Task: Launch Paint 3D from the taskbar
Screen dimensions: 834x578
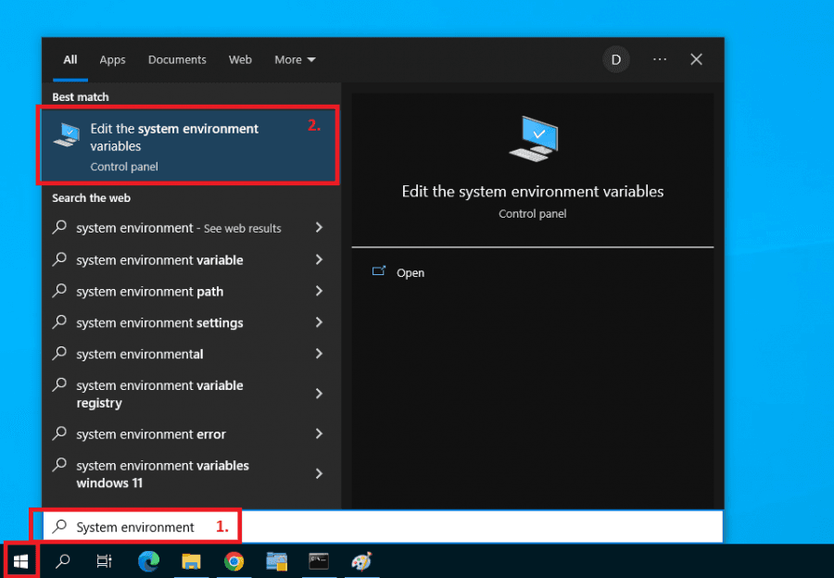Action: pyautogui.click(x=361, y=560)
